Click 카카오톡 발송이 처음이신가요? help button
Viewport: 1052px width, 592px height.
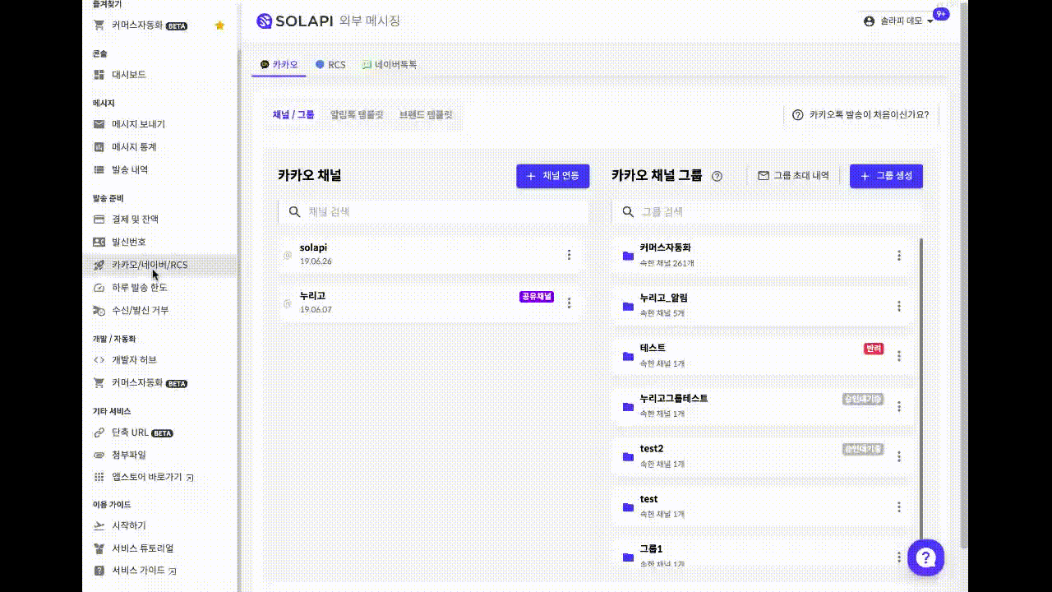coord(861,115)
